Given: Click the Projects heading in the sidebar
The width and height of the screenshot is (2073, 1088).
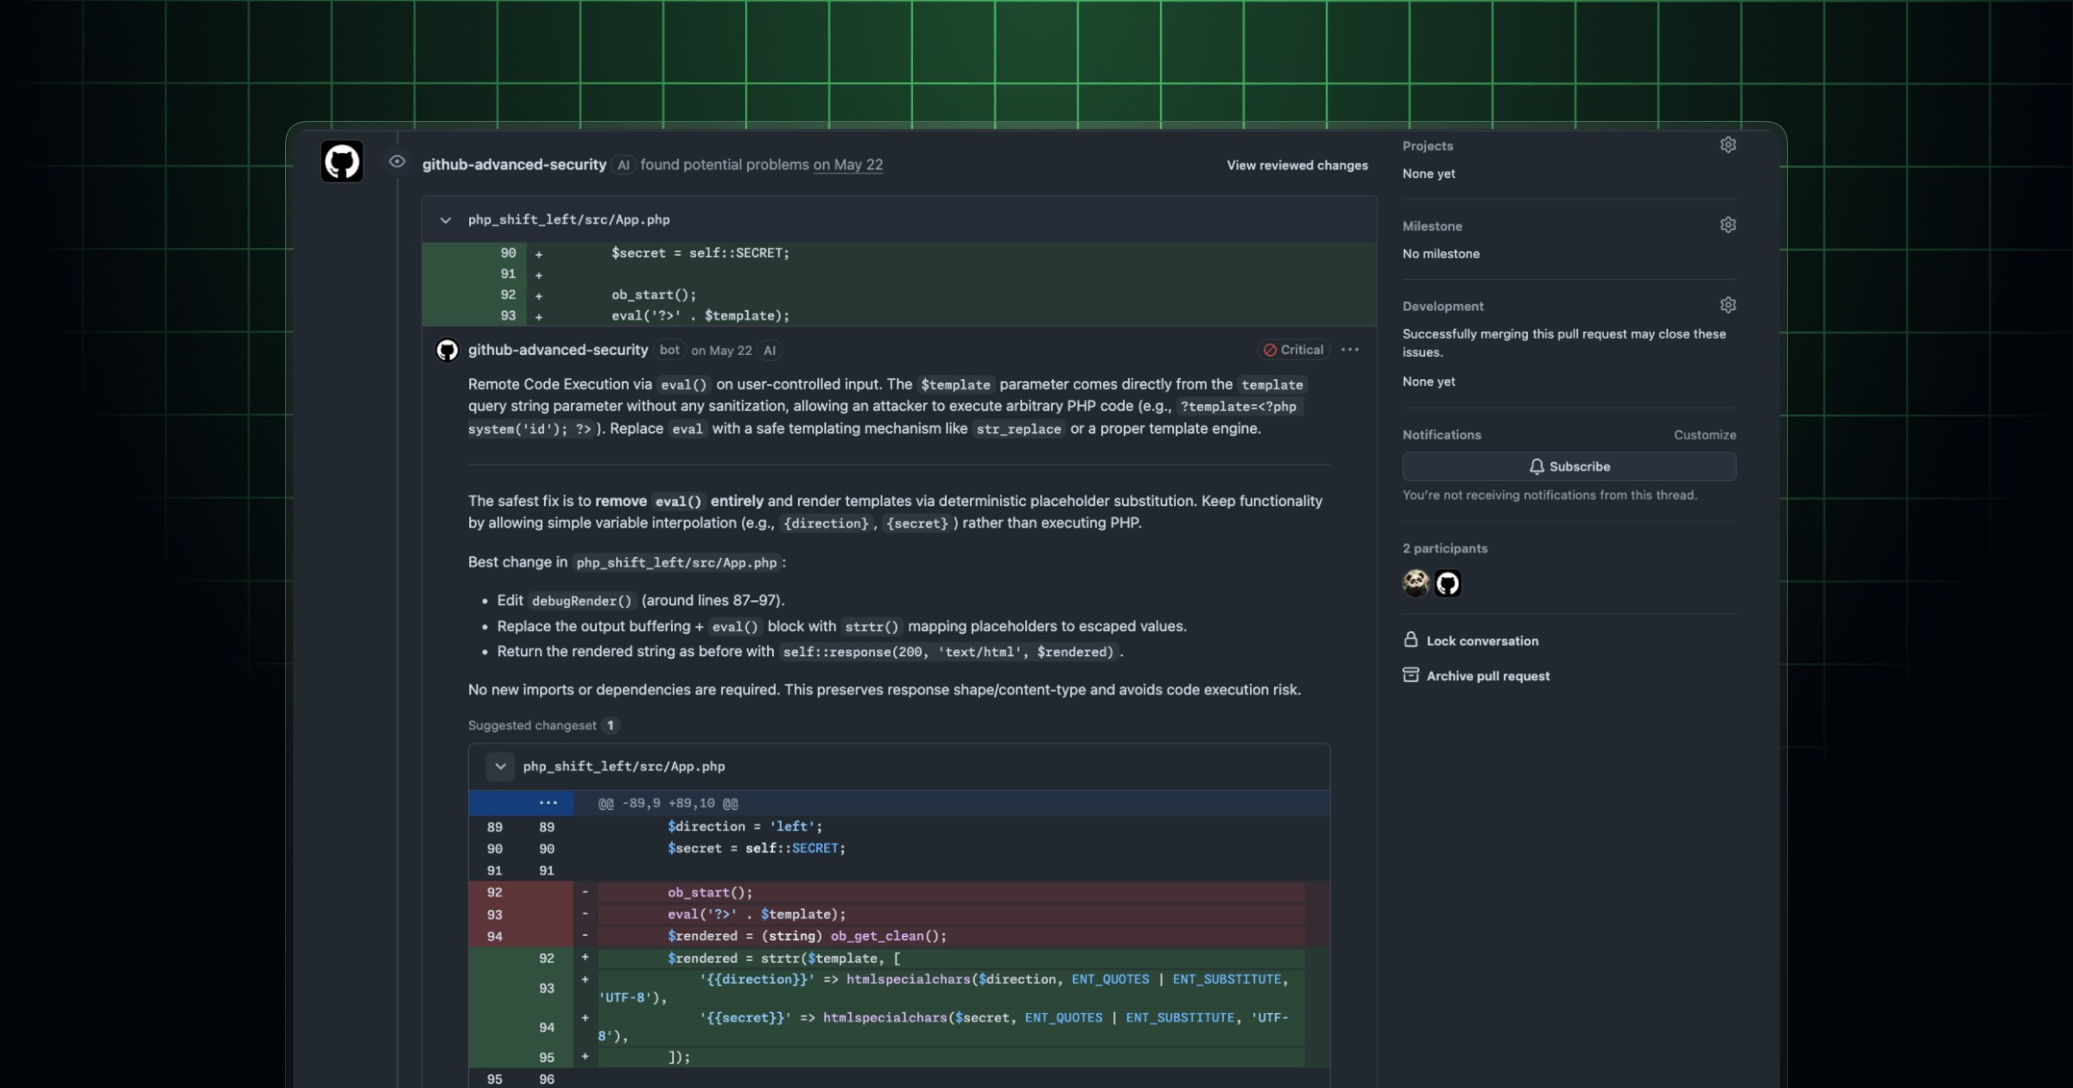Looking at the screenshot, I should [x=1428, y=146].
